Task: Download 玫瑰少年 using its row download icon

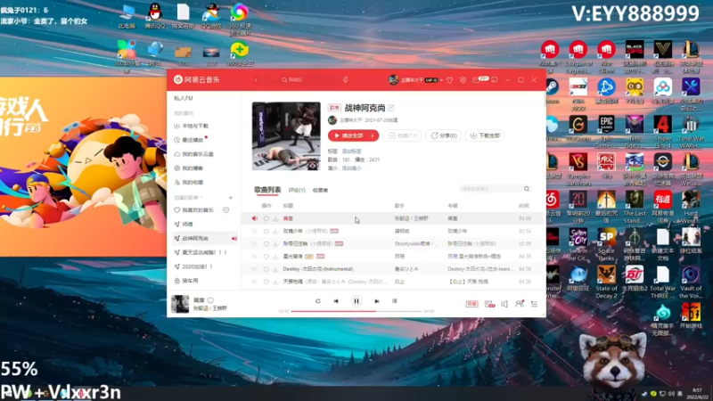Action: (275, 232)
